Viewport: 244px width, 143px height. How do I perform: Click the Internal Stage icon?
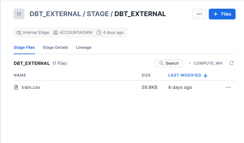[x=19, y=33]
